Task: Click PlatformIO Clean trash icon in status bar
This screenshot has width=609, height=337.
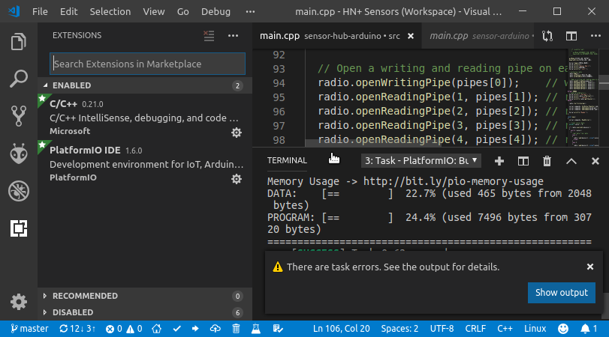Action: (x=236, y=329)
